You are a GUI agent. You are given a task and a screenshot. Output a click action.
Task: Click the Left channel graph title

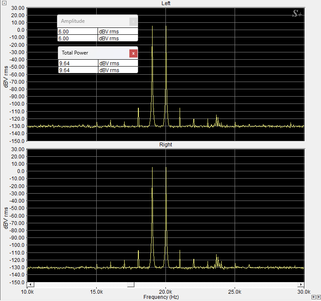click(x=166, y=3)
